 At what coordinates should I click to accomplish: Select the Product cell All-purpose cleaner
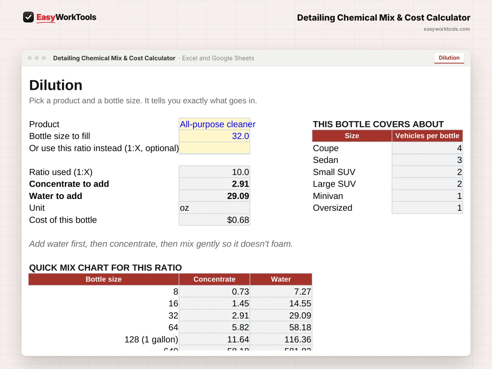(x=214, y=124)
